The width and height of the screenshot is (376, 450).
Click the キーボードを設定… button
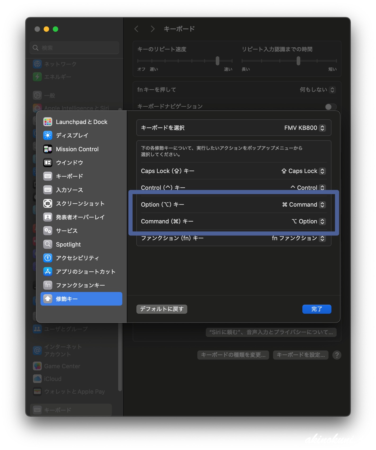pos(301,355)
